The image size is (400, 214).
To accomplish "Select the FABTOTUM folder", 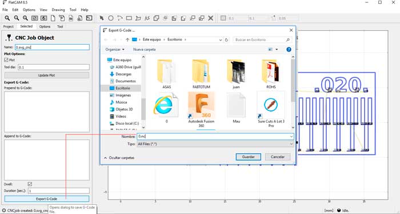I will [201, 74].
